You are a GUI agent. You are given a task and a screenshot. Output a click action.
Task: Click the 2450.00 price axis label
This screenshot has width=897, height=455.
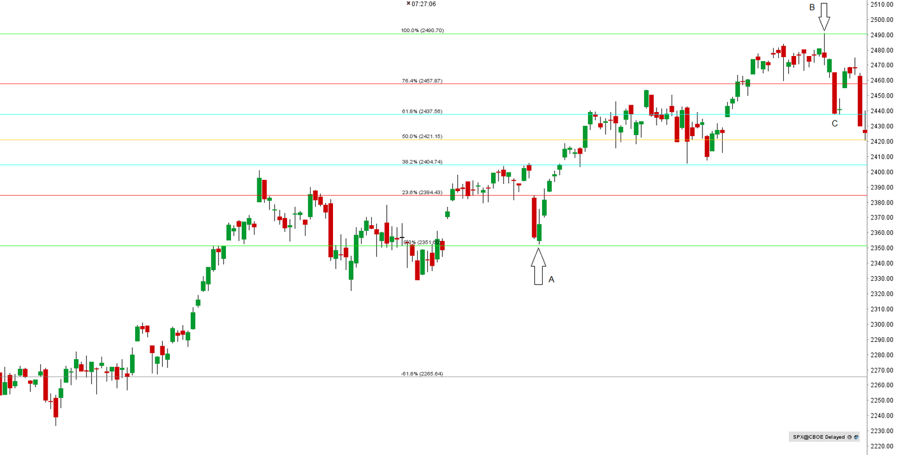pos(881,96)
